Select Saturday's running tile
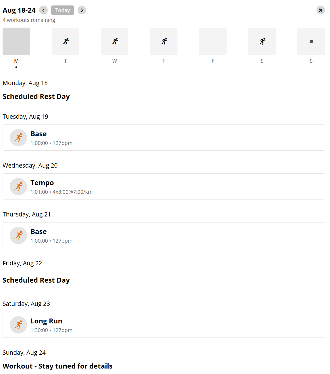The height and width of the screenshot is (374, 330). (262, 41)
